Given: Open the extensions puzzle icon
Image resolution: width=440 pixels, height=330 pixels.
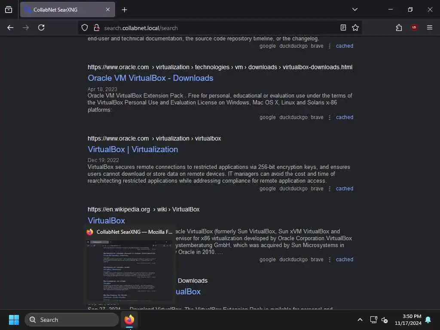Looking at the screenshot, I should (399, 27).
